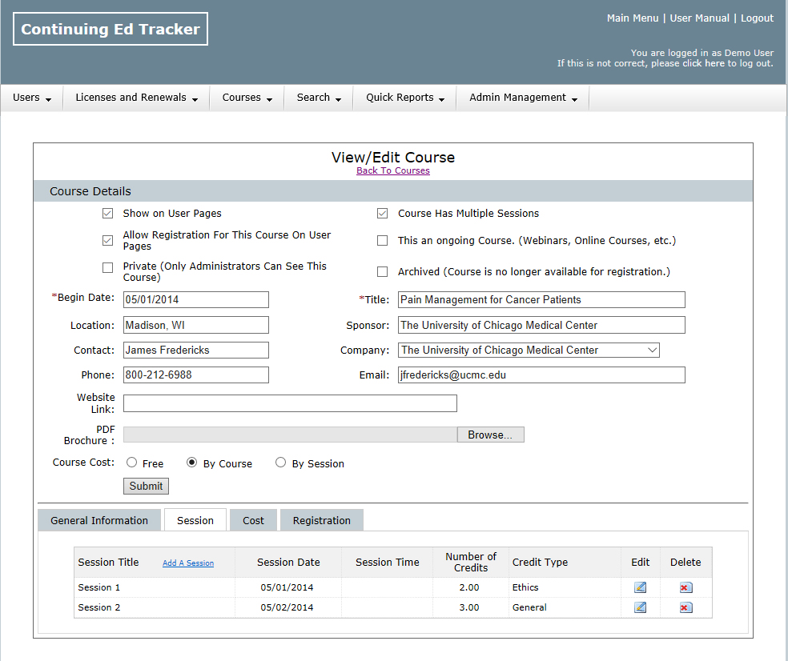Click the edit icon for Session 2
The height and width of the screenshot is (661, 788).
640,607
